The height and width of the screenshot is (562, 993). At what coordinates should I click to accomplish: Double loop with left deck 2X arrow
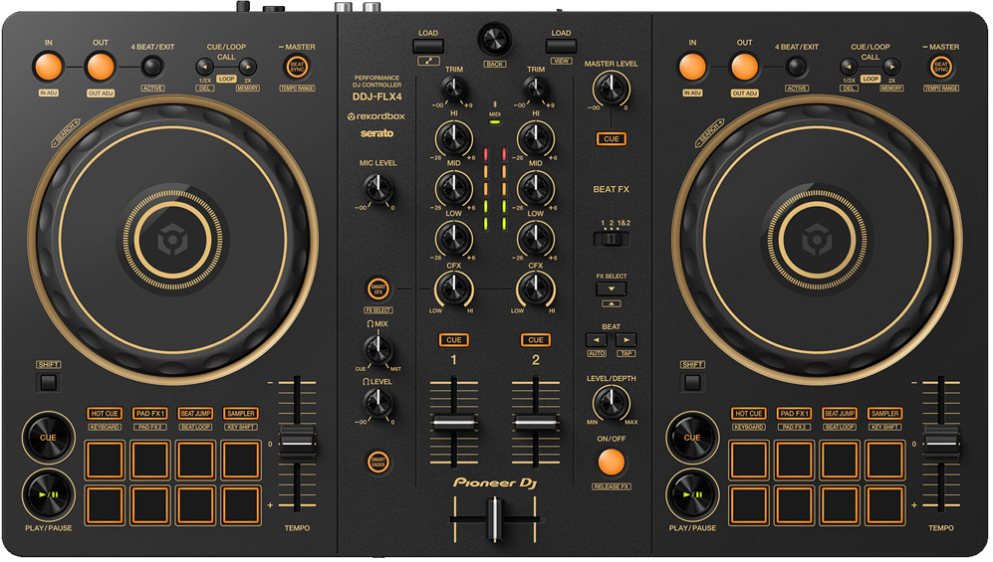248,67
